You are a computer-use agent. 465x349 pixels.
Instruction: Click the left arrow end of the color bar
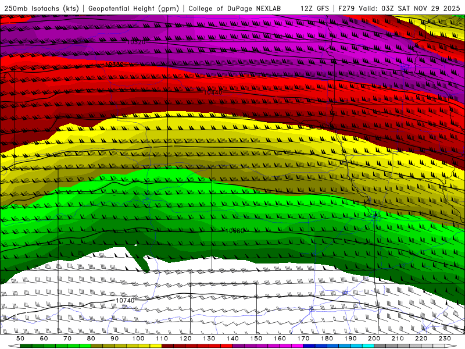tap(14, 346)
